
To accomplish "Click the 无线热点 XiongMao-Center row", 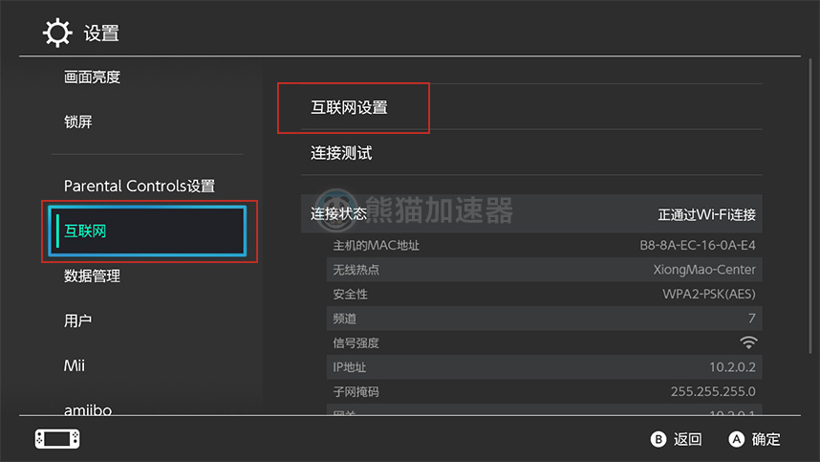I will pos(543,270).
